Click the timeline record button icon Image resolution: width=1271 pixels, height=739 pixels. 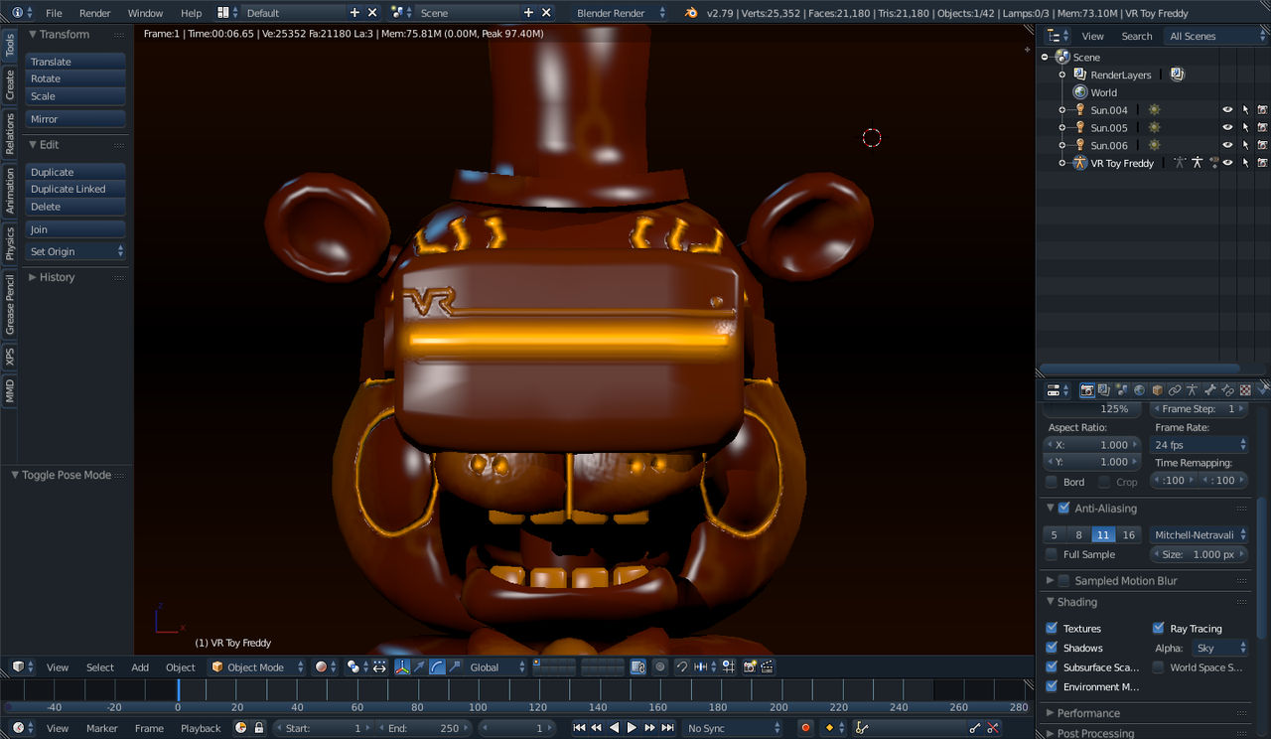[805, 728]
